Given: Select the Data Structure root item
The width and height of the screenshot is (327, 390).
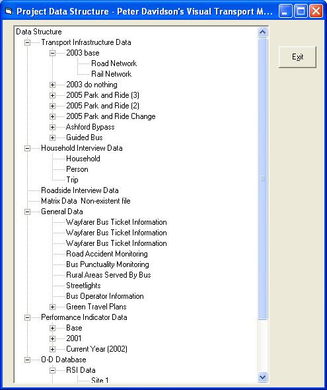Looking at the screenshot, I should pyautogui.click(x=39, y=32).
